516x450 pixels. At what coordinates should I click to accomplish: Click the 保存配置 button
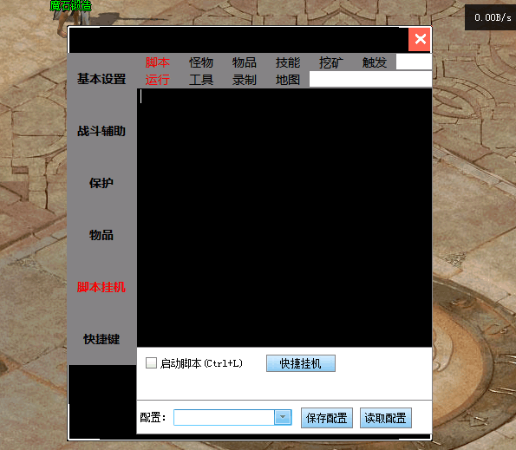(327, 418)
